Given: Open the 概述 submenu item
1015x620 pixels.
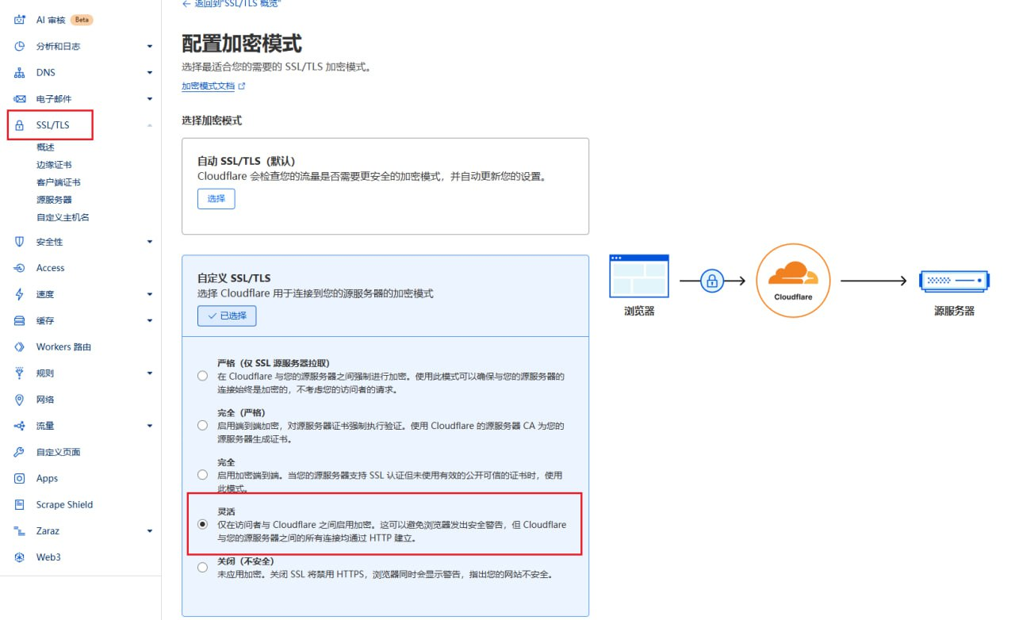Looking at the screenshot, I should click(45, 147).
